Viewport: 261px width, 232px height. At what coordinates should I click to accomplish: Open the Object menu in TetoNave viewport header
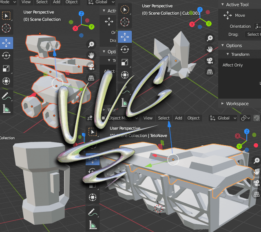pos(193,118)
